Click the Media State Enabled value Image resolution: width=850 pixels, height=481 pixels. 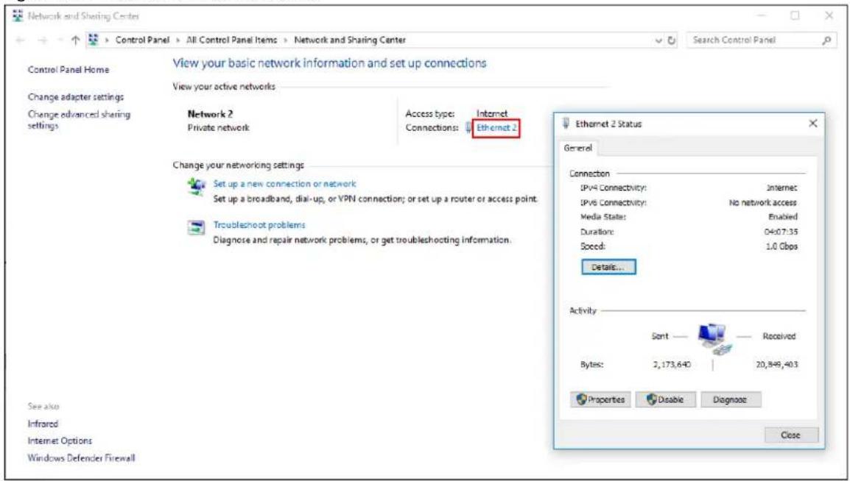[783, 217]
